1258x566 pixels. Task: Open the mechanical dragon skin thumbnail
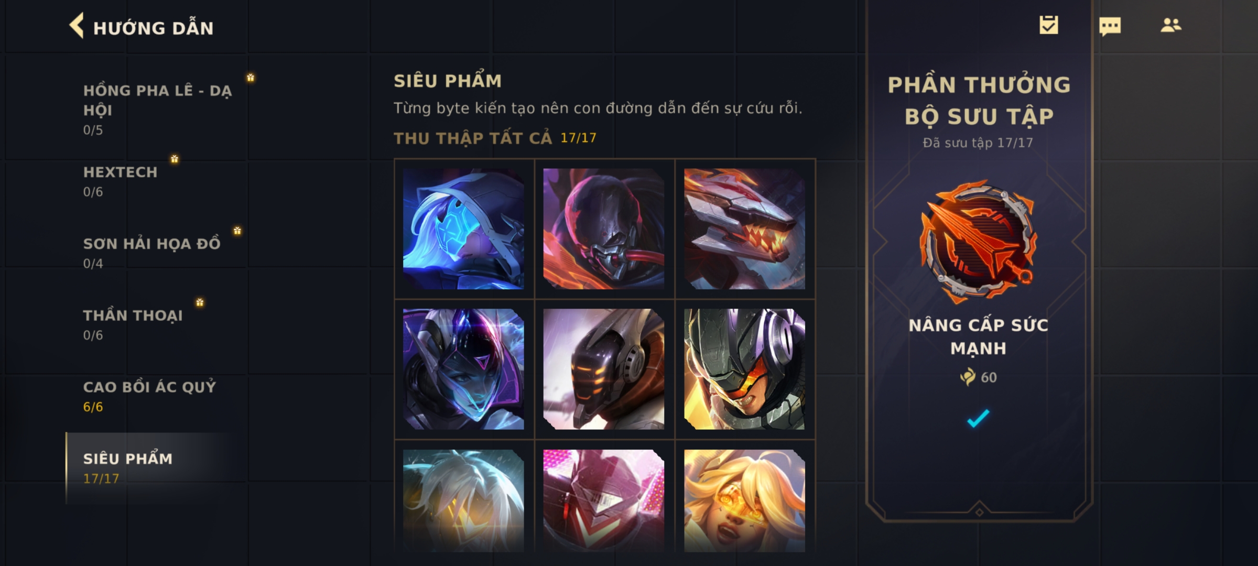(x=744, y=229)
